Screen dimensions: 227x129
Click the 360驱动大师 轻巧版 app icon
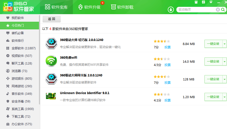(x=51, y=44)
